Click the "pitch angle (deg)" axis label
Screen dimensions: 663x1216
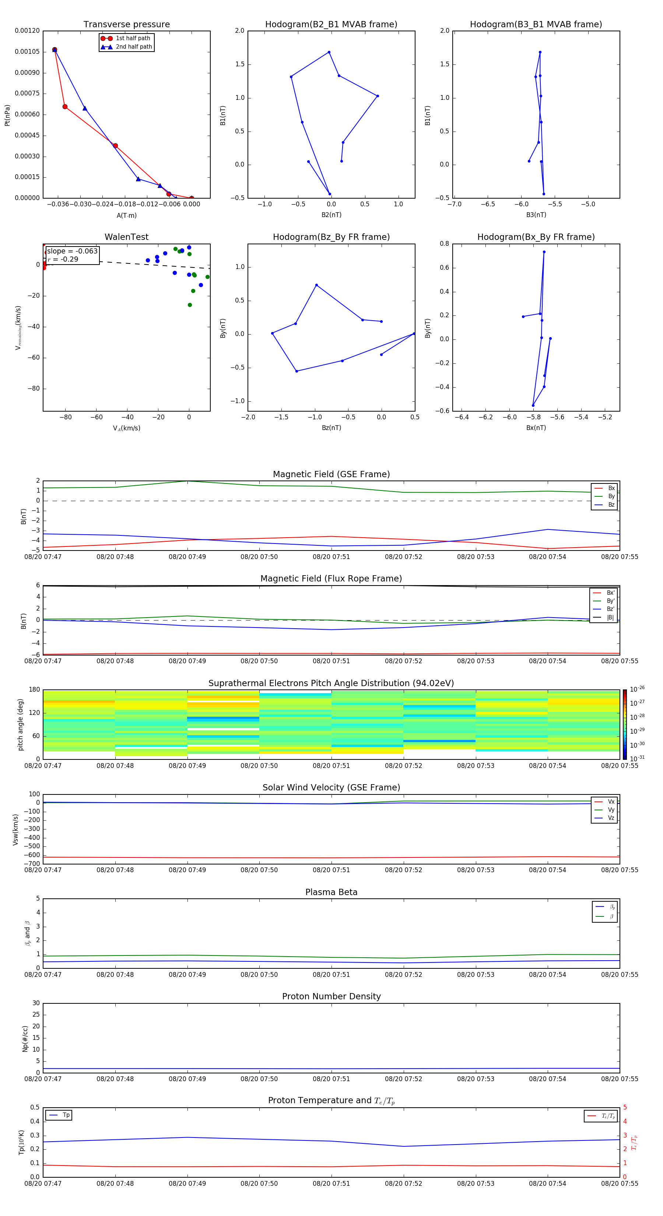[20, 724]
